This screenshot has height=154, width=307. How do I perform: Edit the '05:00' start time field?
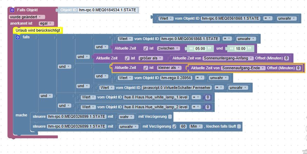coord(200,49)
